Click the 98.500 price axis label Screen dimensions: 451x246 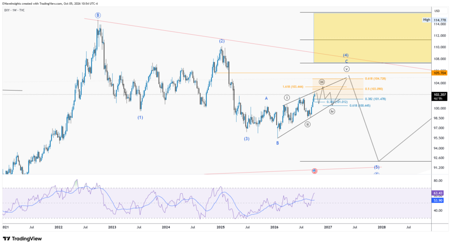tap(440, 118)
